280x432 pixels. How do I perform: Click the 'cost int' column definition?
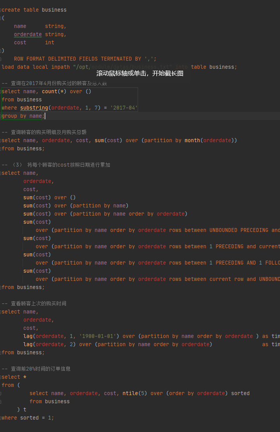click(x=34, y=42)
